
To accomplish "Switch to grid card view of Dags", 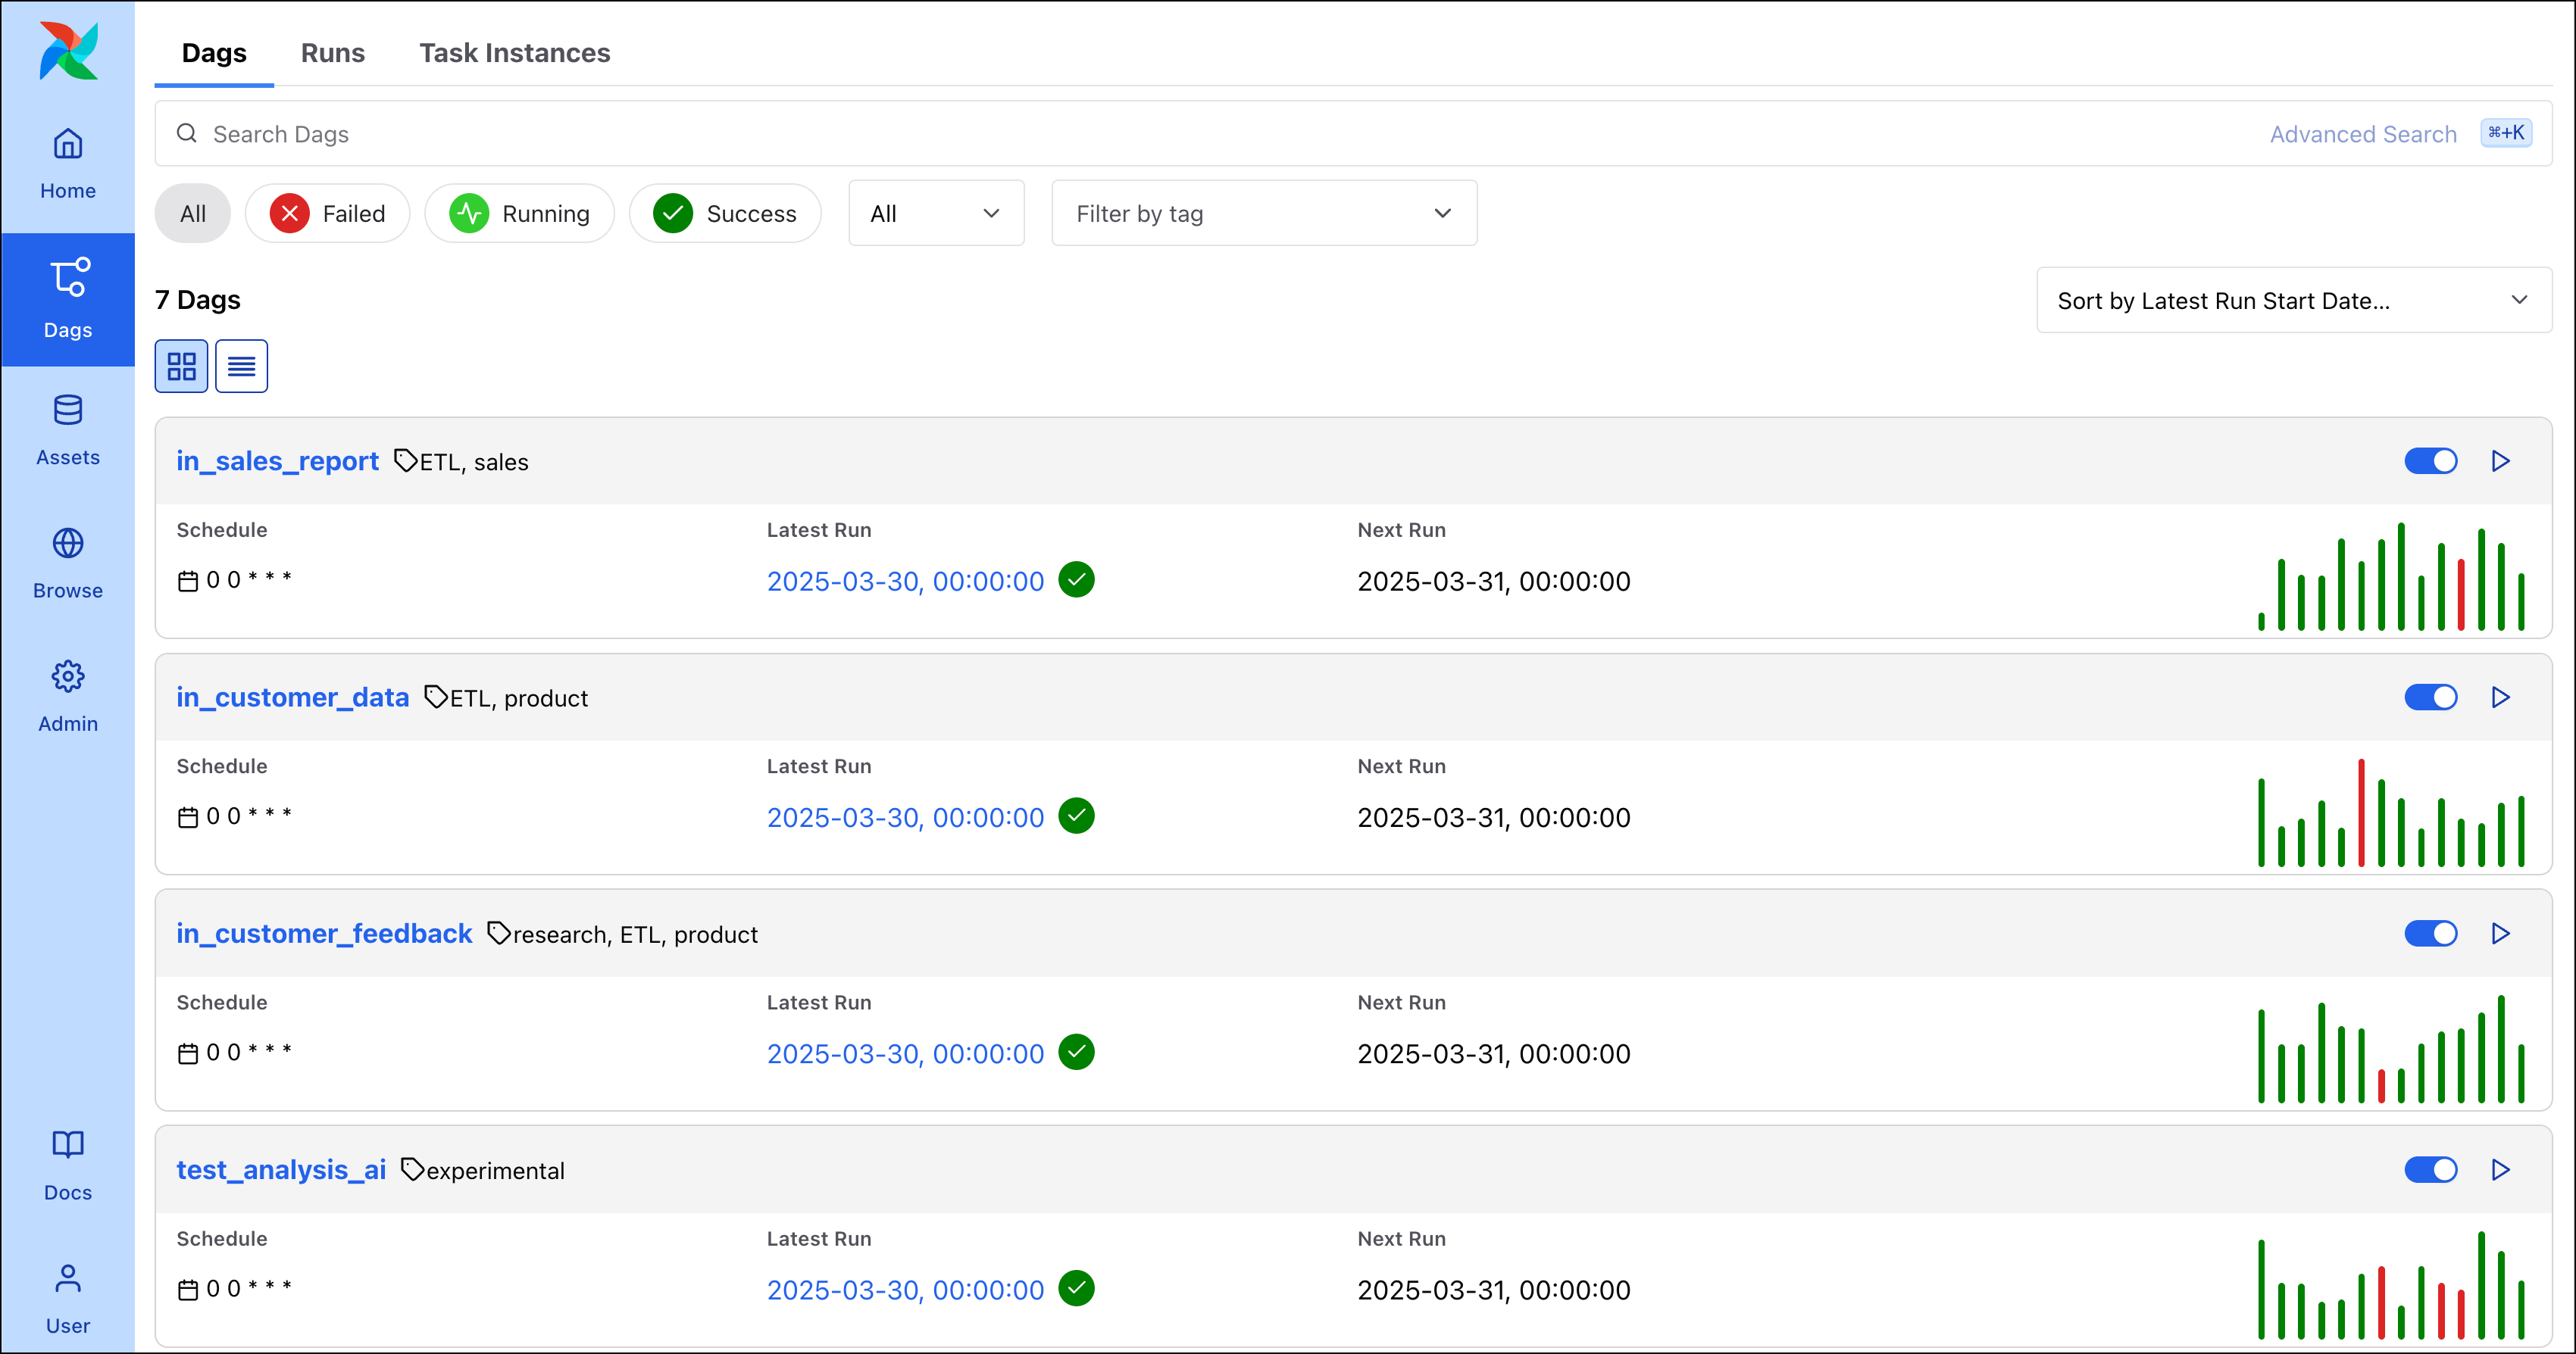I will point(181,366).
